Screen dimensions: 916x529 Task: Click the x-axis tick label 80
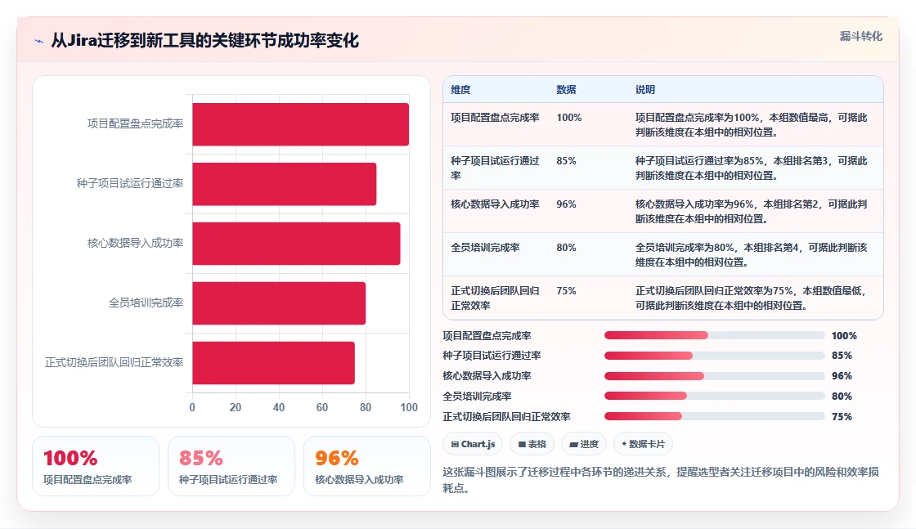(x=366, y=407)
